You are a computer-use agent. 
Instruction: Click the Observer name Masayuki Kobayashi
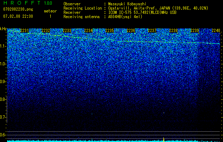(127, 4)
